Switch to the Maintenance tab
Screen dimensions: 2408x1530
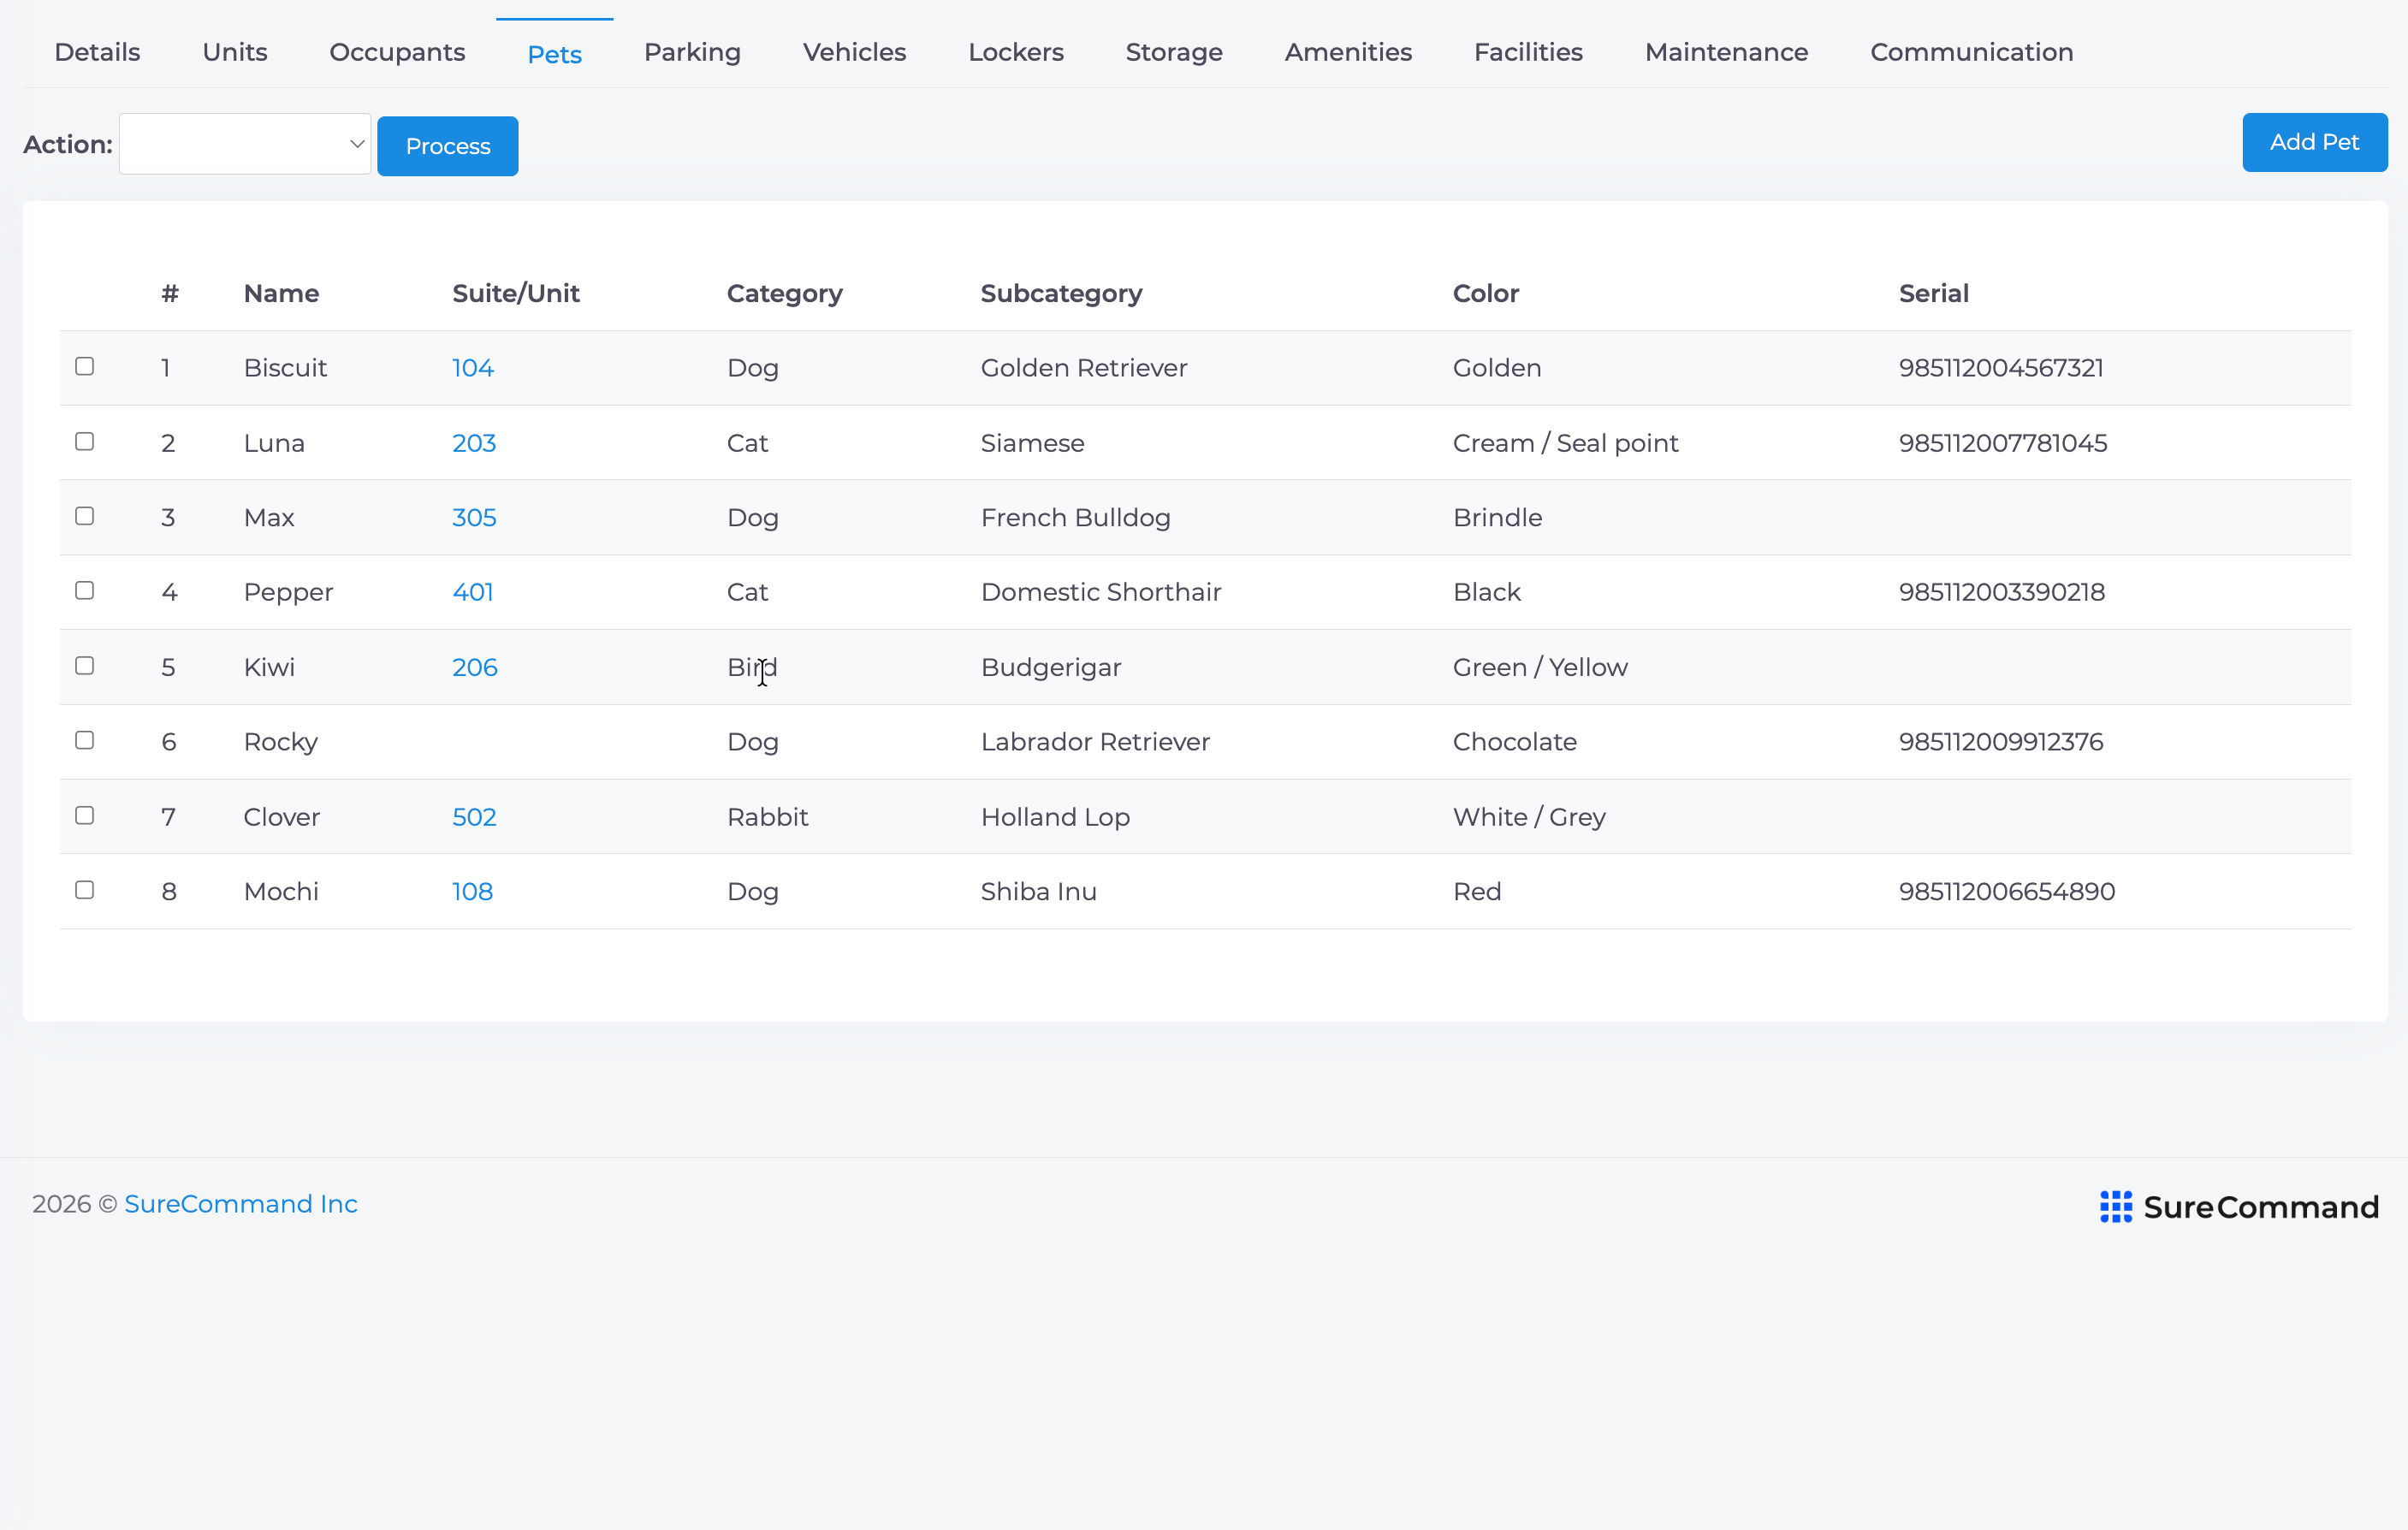point(1726,52)
